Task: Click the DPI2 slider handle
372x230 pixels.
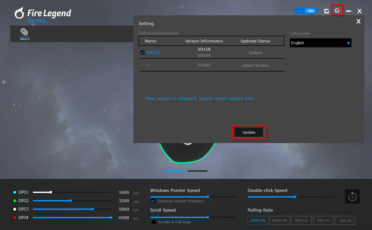Action: (71, 201)
